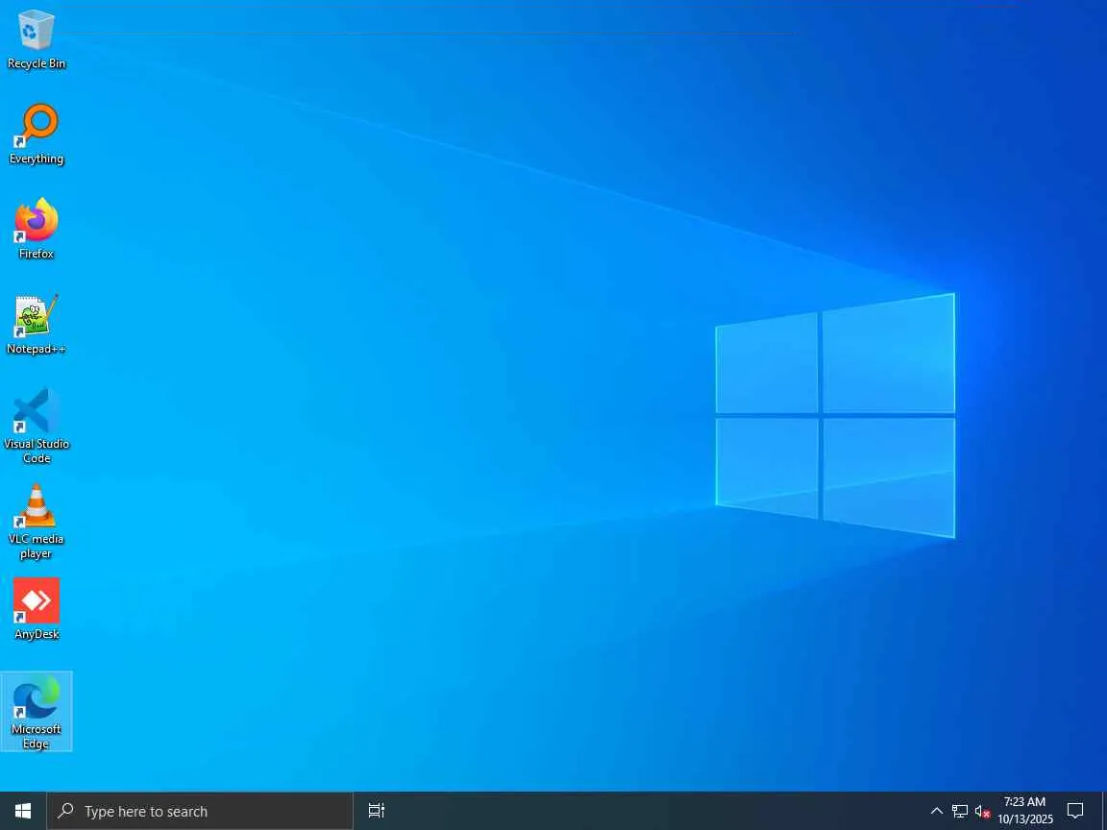
Task: Open the clock showing 7:23 AM
Action: [x=1025, y=811]
